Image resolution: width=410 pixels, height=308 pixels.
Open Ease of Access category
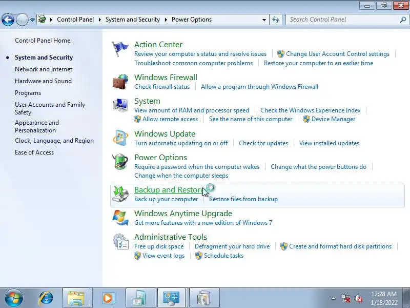(x=34, y=152)
